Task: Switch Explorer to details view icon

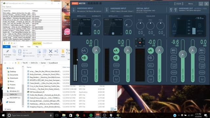Action: [112, 109]
